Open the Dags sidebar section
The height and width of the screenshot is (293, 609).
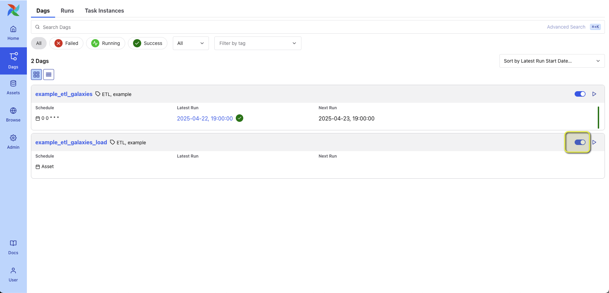click(13, 61)
